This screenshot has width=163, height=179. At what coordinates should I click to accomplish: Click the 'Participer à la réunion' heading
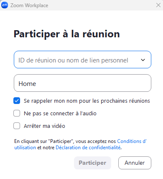pyautogui.click(x=67, y=34)
